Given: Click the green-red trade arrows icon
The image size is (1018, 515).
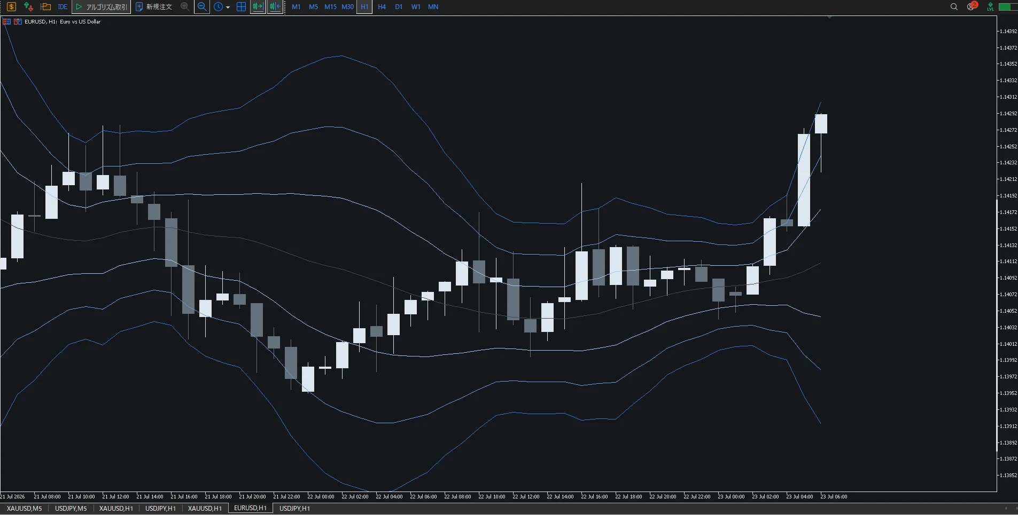Looking at the screenshot, I should coord(28,7).
